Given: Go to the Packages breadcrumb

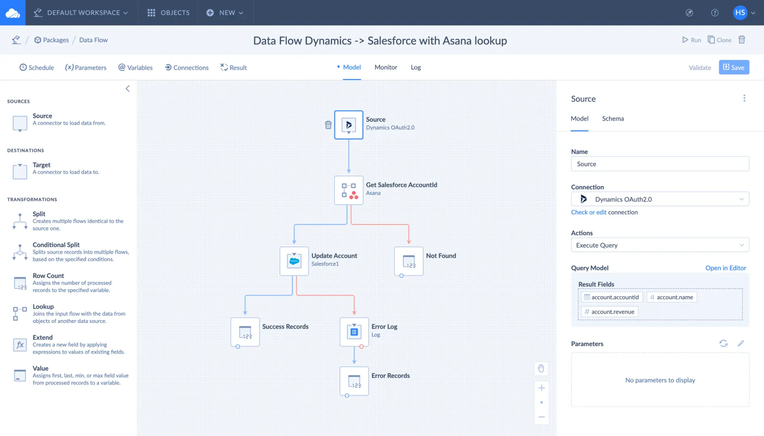Looking at the screenshot, I should coord(51,40).
